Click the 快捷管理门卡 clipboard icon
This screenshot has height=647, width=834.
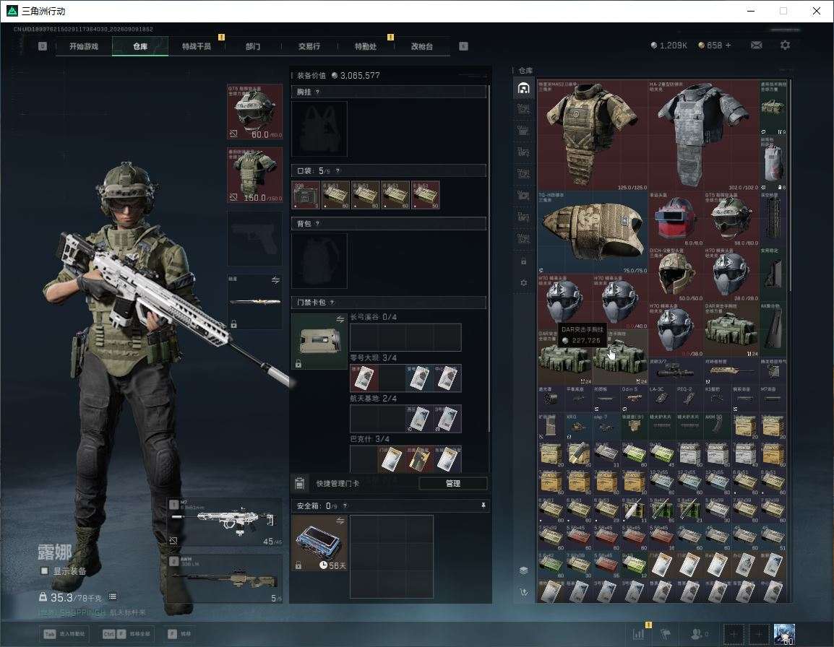click(299, 483)
